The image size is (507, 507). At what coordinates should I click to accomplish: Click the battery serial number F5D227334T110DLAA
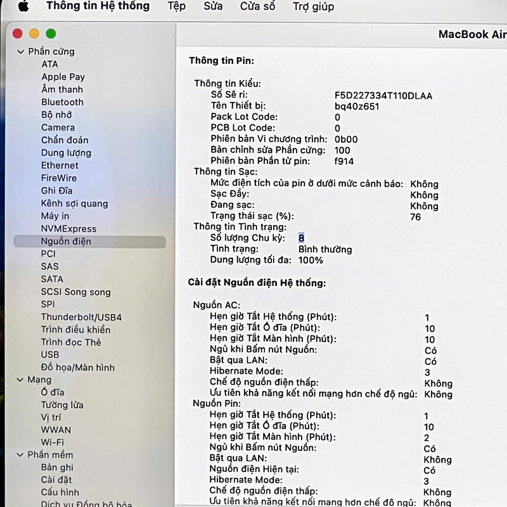click(x=383, y=96)
